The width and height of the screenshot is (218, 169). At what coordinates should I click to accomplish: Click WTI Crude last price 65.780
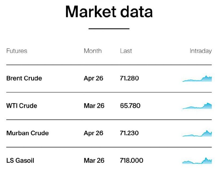(130, 106)
